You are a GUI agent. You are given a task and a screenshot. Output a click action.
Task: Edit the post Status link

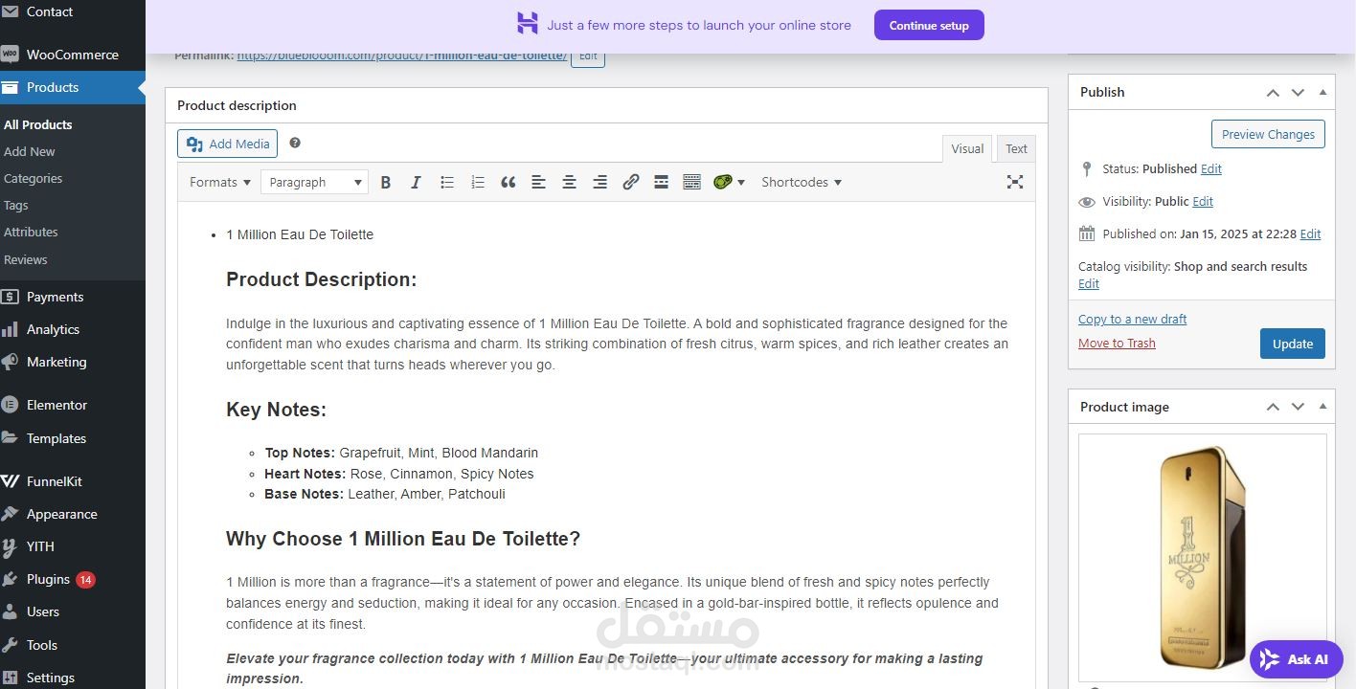tap(1211, 168)
